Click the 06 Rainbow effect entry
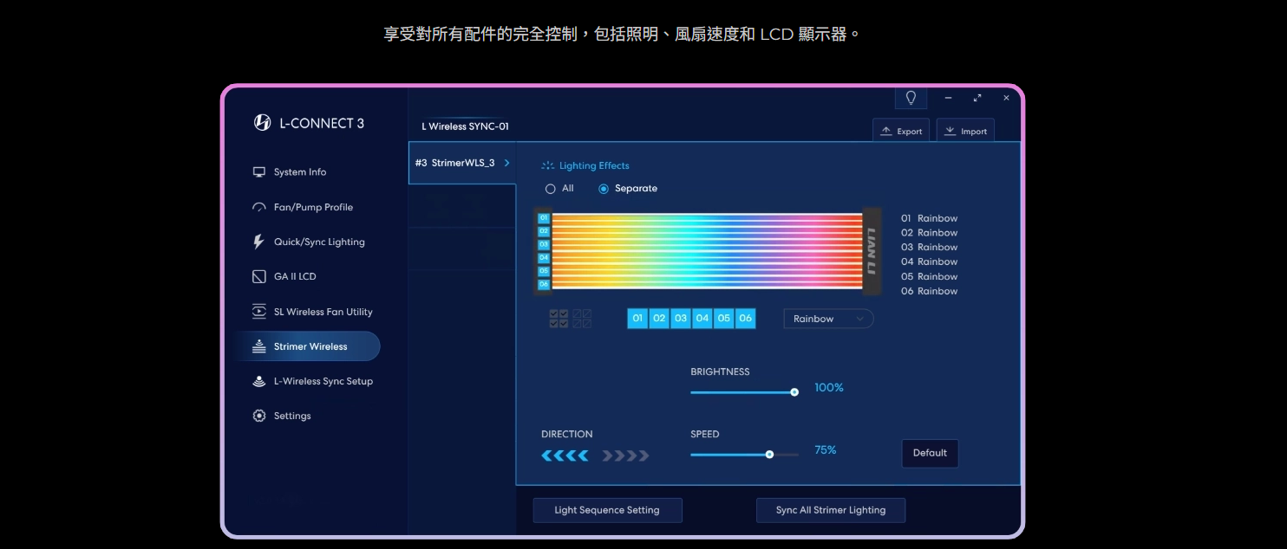 click(x=929, y=292)
